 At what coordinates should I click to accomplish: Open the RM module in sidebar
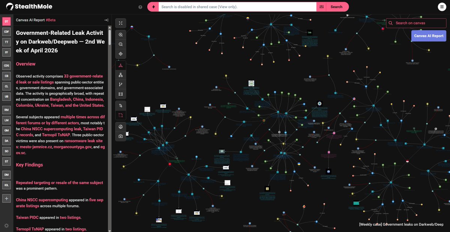coord(6,110)
